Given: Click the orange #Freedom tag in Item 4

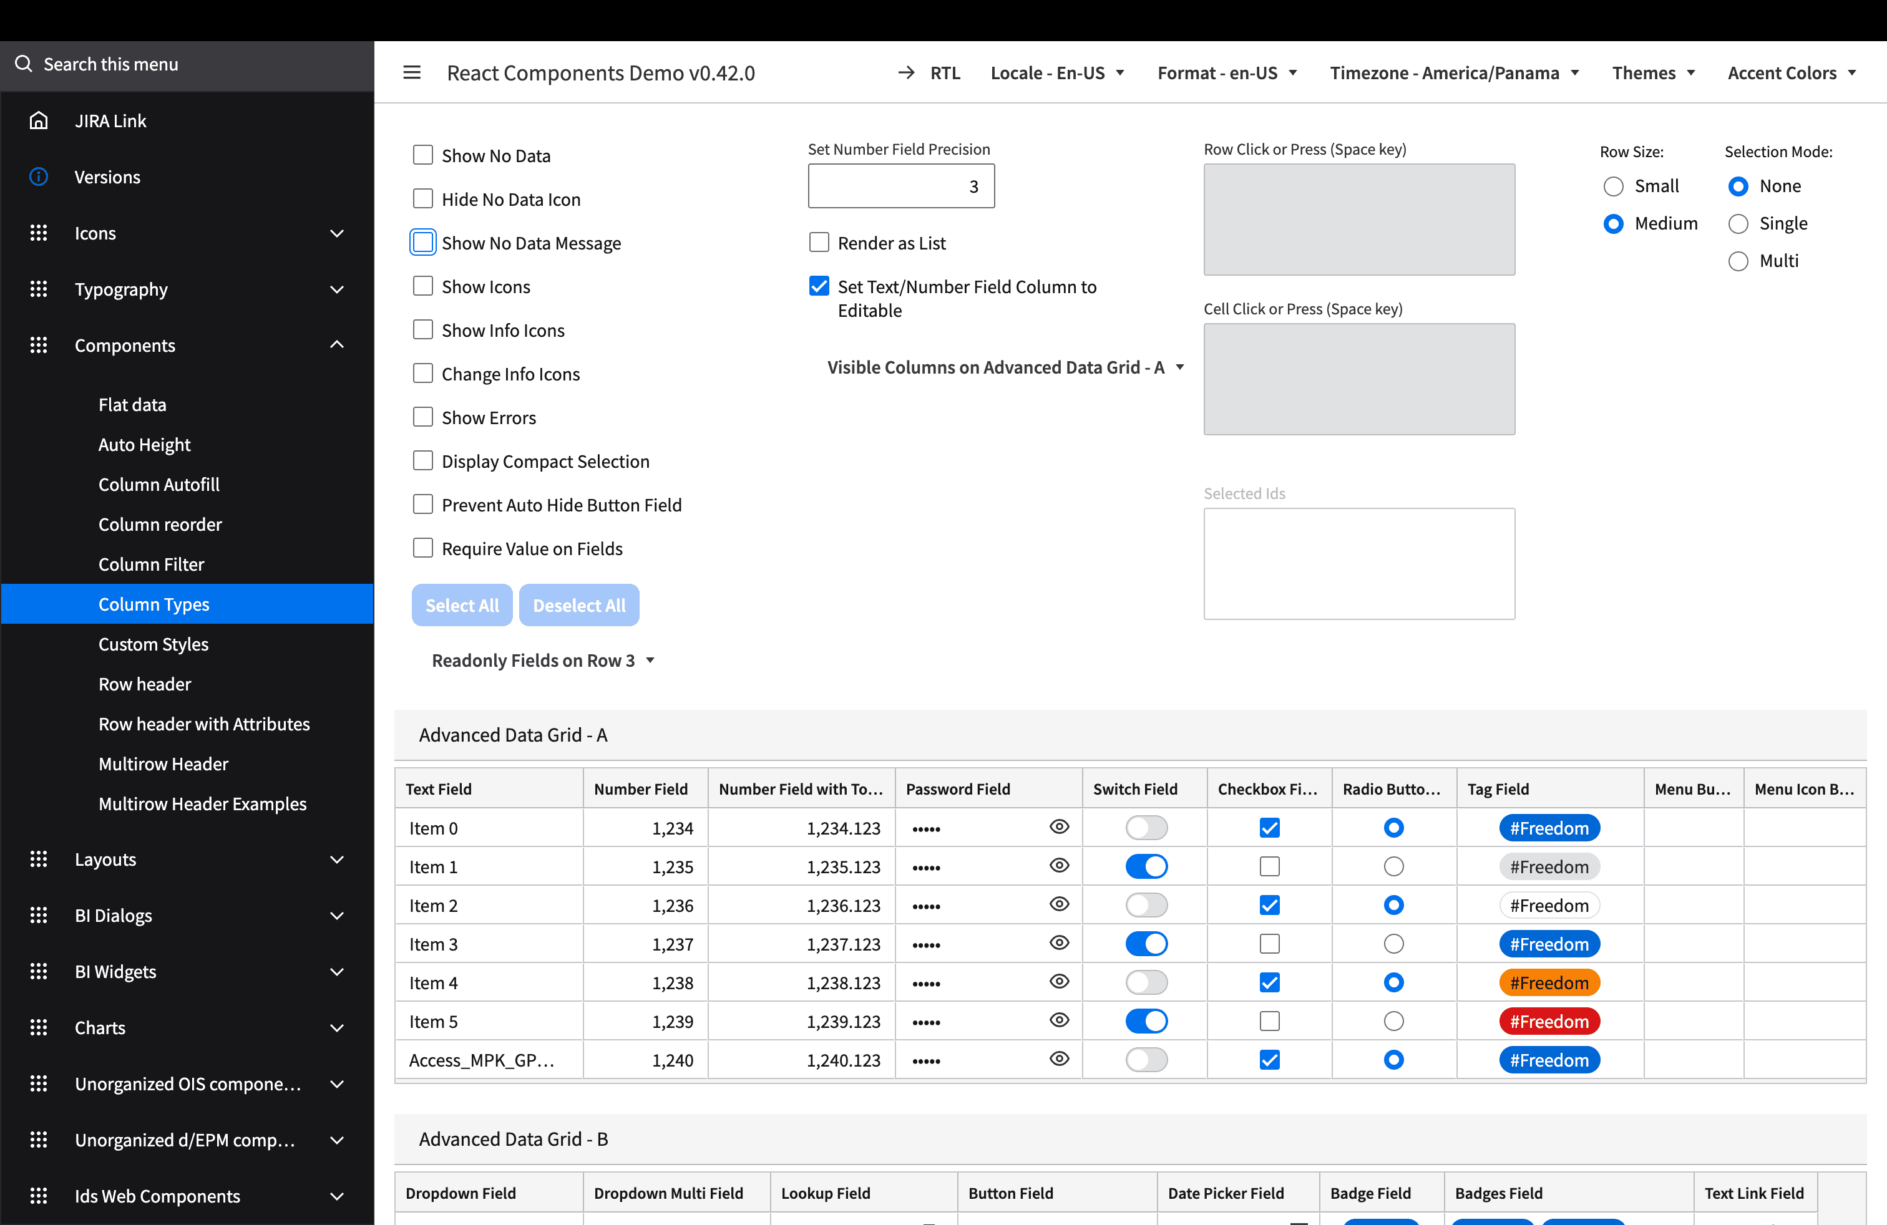Looking at the screenshot, I should [1549, 982].
